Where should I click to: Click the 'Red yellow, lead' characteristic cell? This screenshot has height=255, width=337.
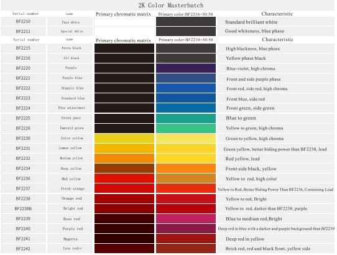tap(276, 159)
